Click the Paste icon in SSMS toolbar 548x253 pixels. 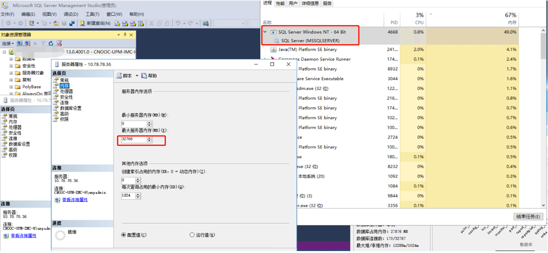click(167, 23)
